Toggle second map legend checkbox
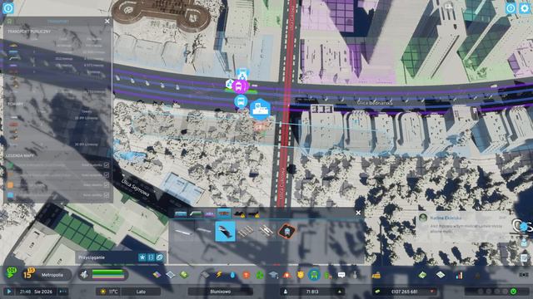 pos(107,175)
